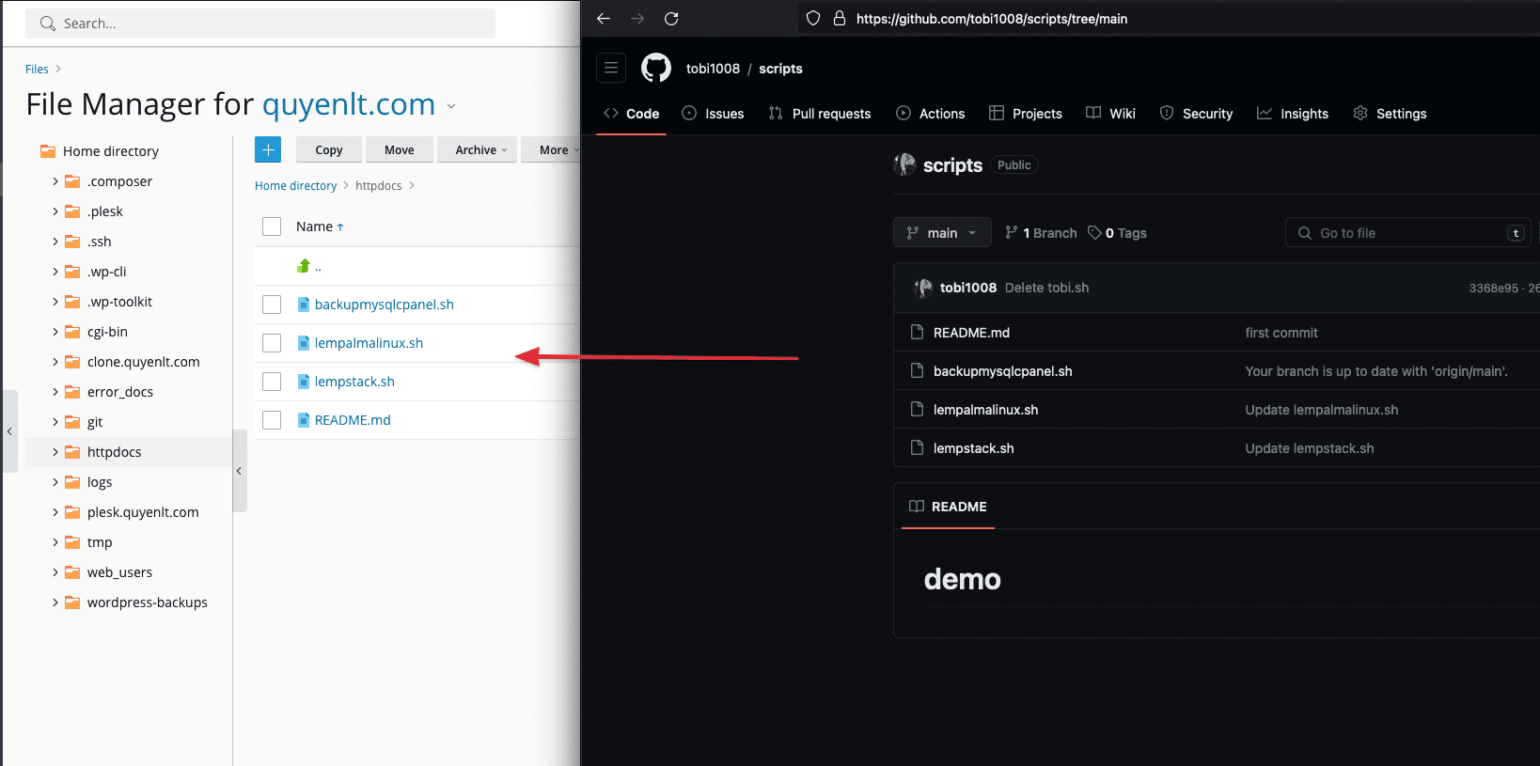Collapse the sidebar using the panel divider handle

coord(239,471)
